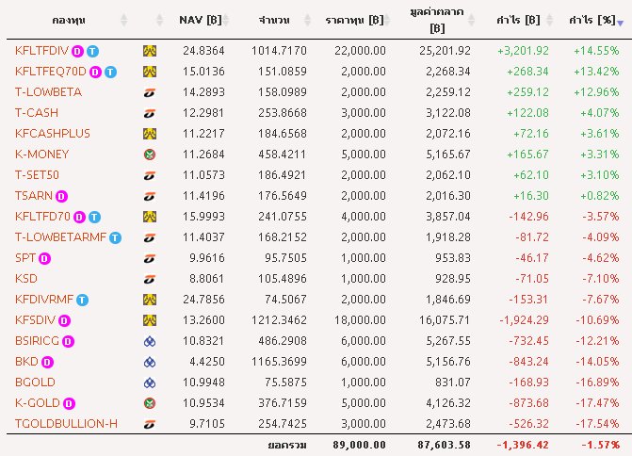Click the blue T badge next to KFLTFD70
632x456 pixels.
coord(94,218)
